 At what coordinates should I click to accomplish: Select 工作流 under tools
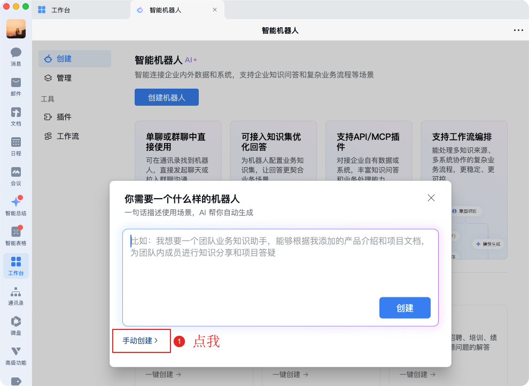[x=67, y=136]
